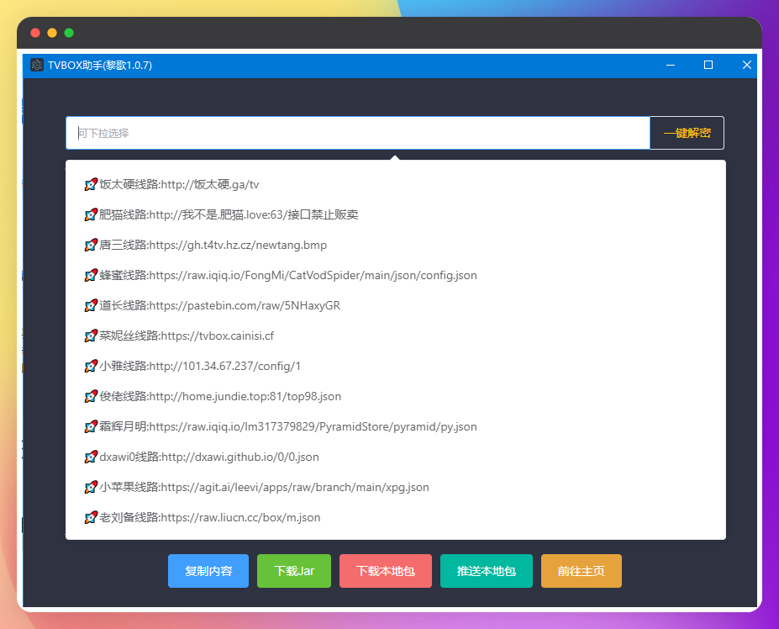Click the green 下载Jar button
This screenshot has height=629, width=779.
tap(294, 571)
